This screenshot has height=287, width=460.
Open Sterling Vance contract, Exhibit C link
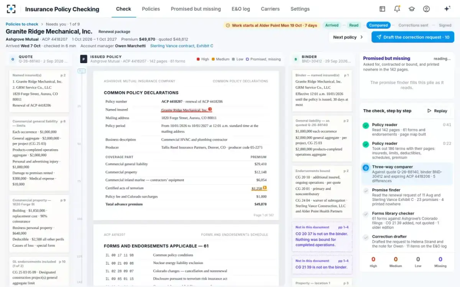click(x=182, y=46)
